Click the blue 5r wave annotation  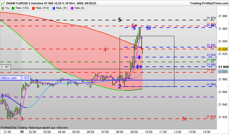[x=149, y=28]
